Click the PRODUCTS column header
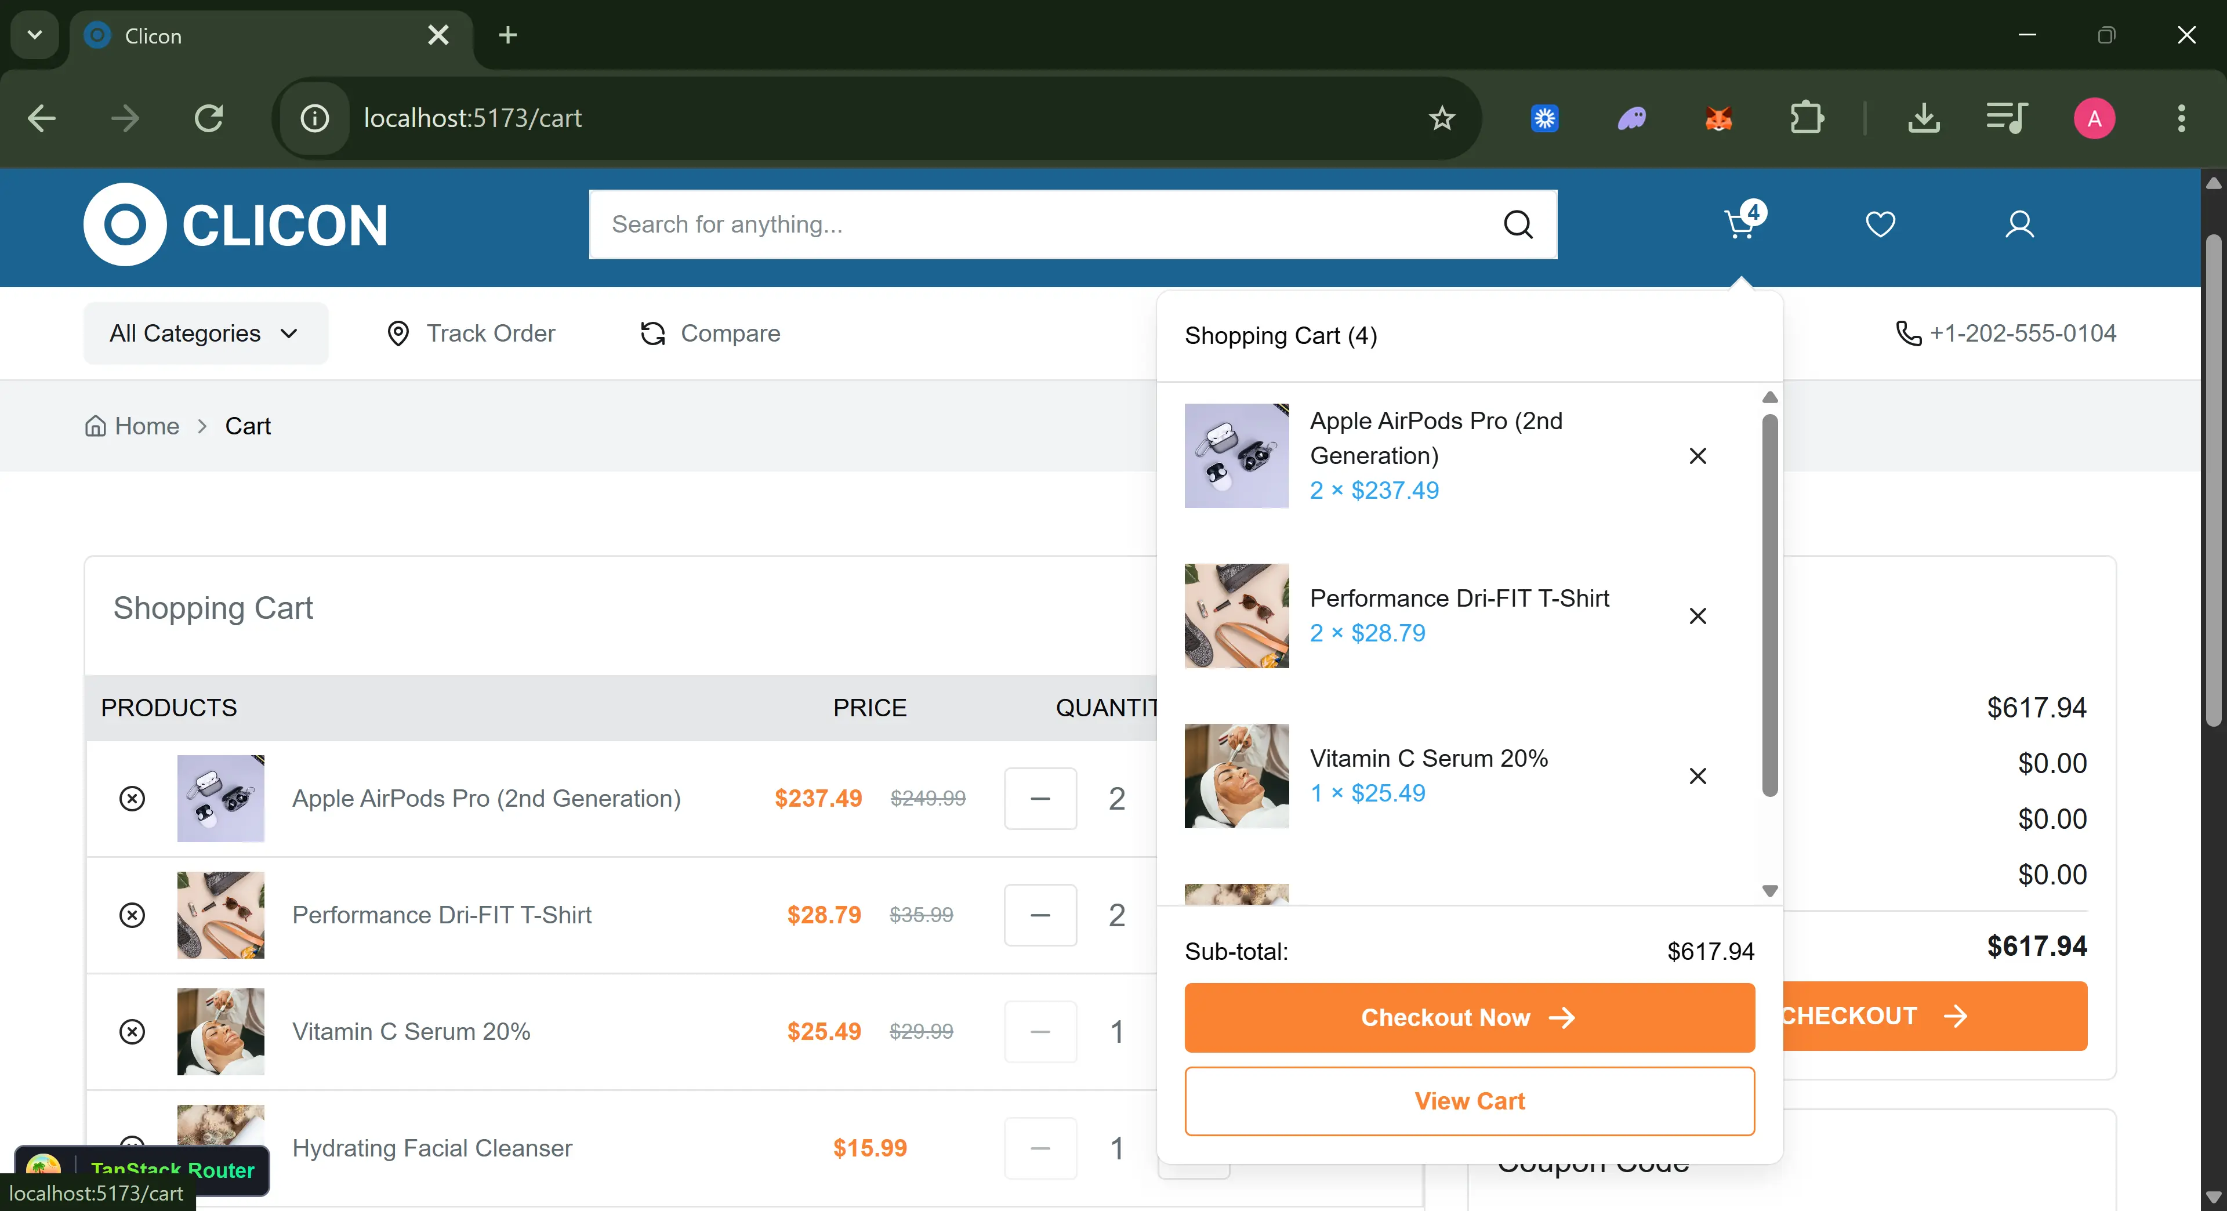The height and width of the screenshot is (1211, 2227). [169, 708]
